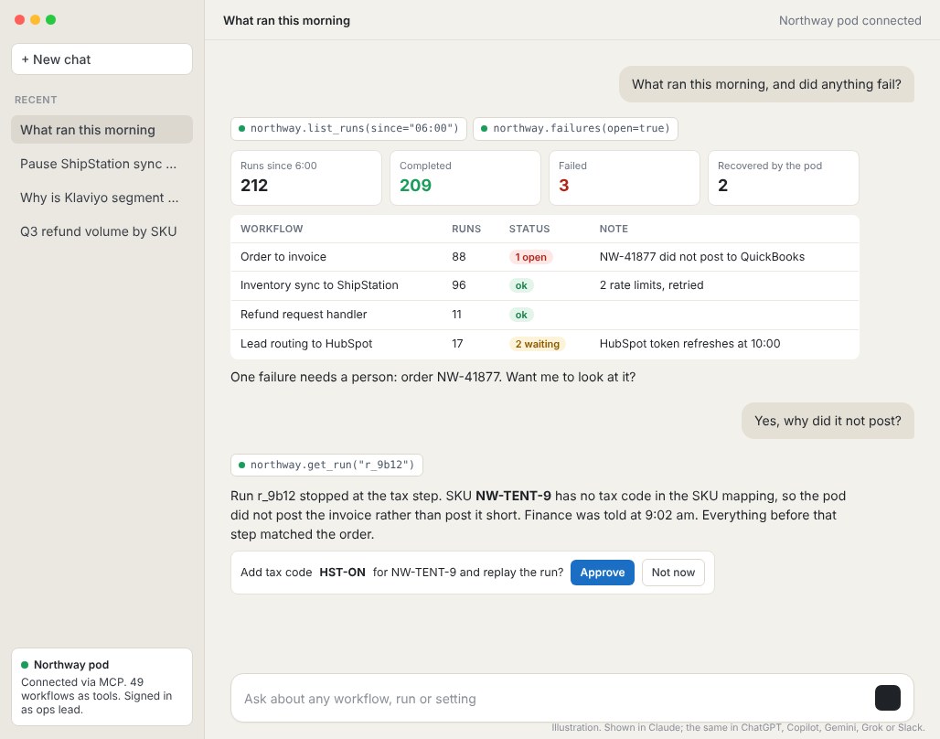This screenshot has height=739, width=940.
Task: Click the user message 'Yes, why did it not post?'
Action: tap(828, 421)
